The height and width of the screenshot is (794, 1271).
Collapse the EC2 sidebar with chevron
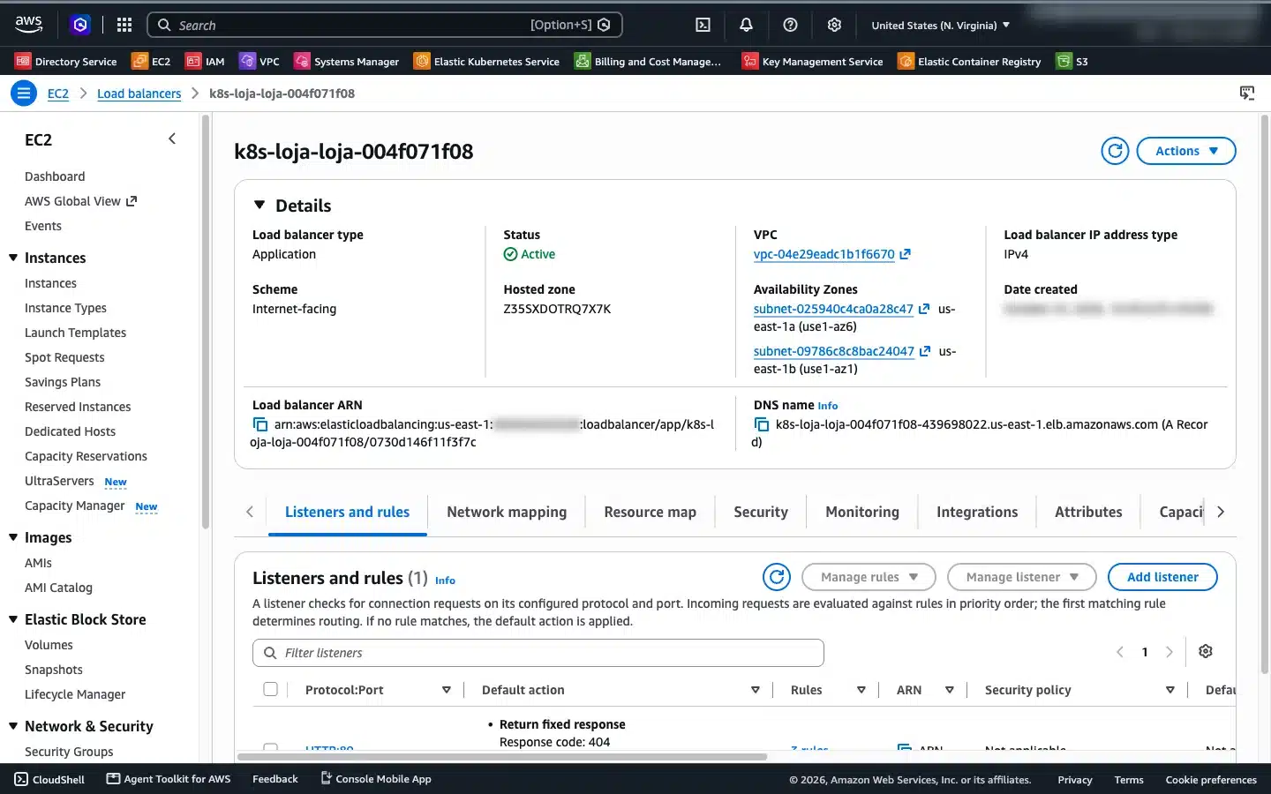[x=172, y=139]
